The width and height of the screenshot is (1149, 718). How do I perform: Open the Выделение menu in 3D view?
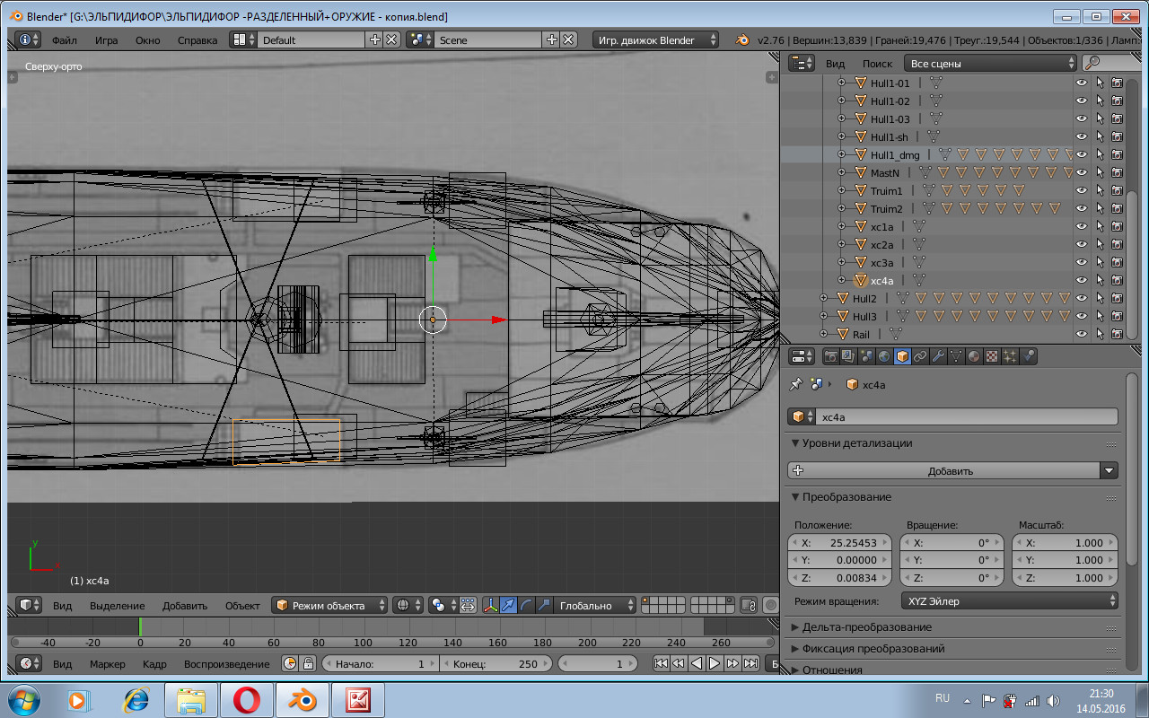[x=117, y=606]
